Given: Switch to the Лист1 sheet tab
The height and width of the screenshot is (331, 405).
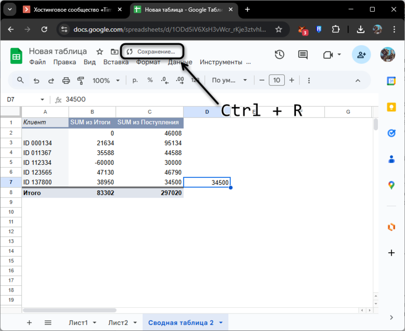Looking at the screenshot, I should coord(82,322).
